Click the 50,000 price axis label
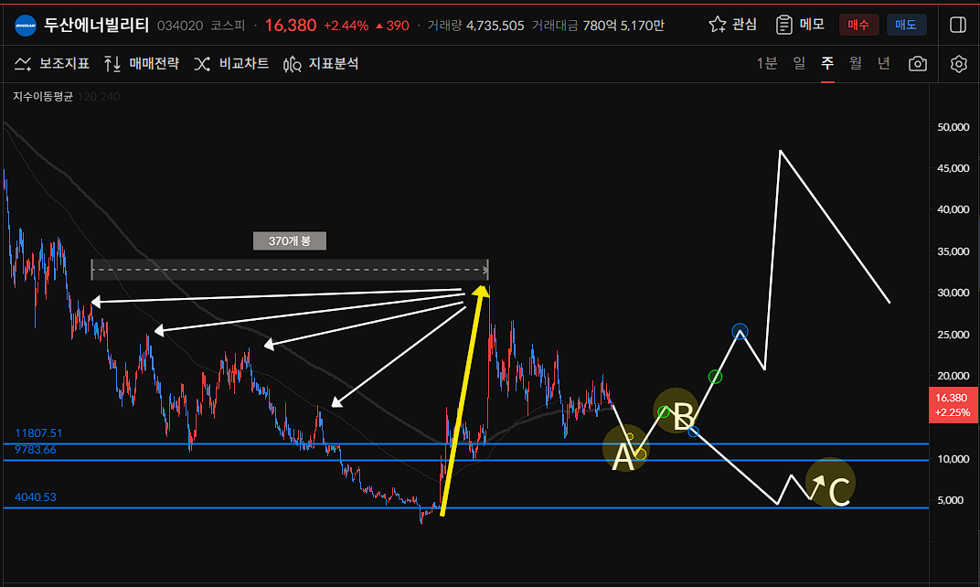This screenshot has height=587, width=980. (953, 127)
